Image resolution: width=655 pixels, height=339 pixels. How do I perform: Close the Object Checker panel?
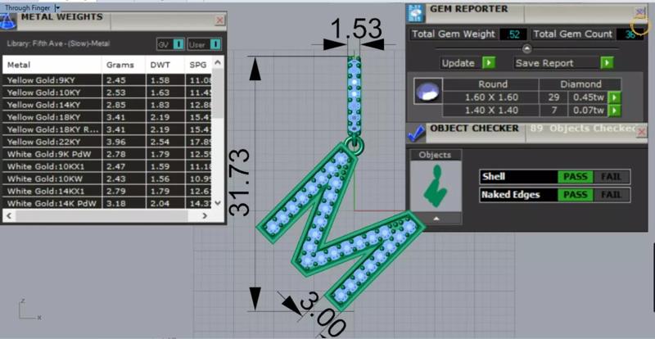coord(642,132)
